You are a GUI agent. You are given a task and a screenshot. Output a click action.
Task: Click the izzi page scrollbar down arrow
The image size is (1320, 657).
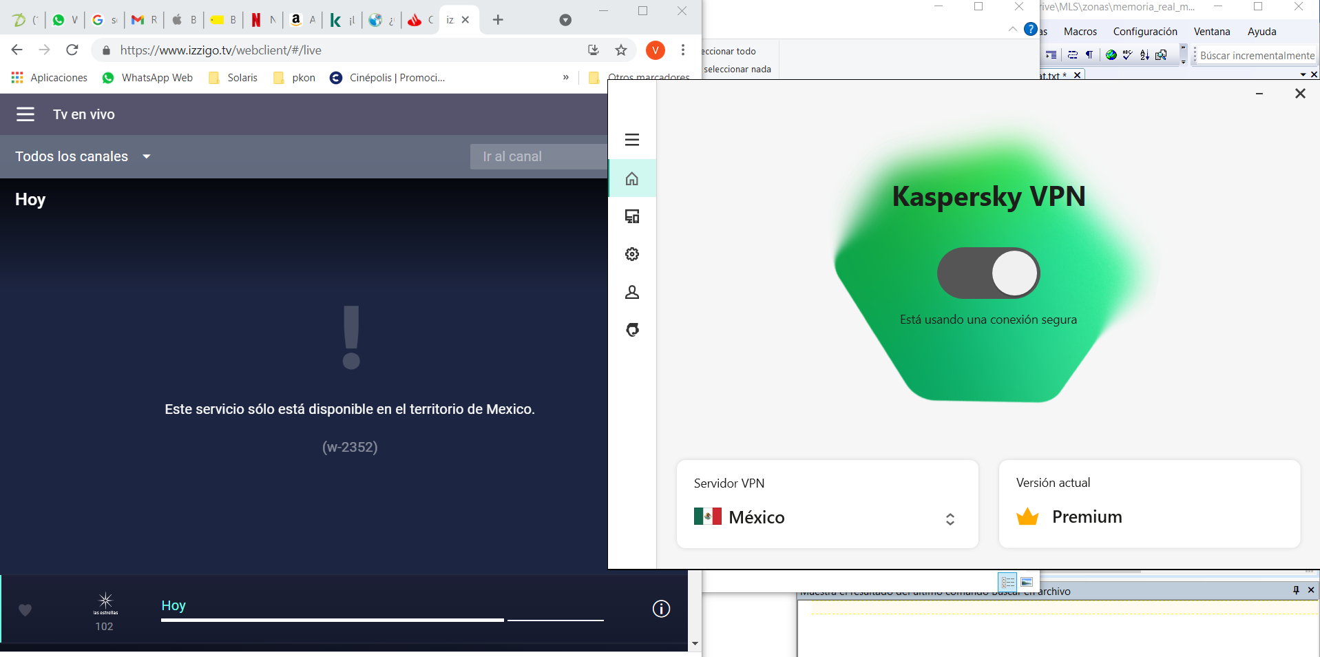[695, 643]
